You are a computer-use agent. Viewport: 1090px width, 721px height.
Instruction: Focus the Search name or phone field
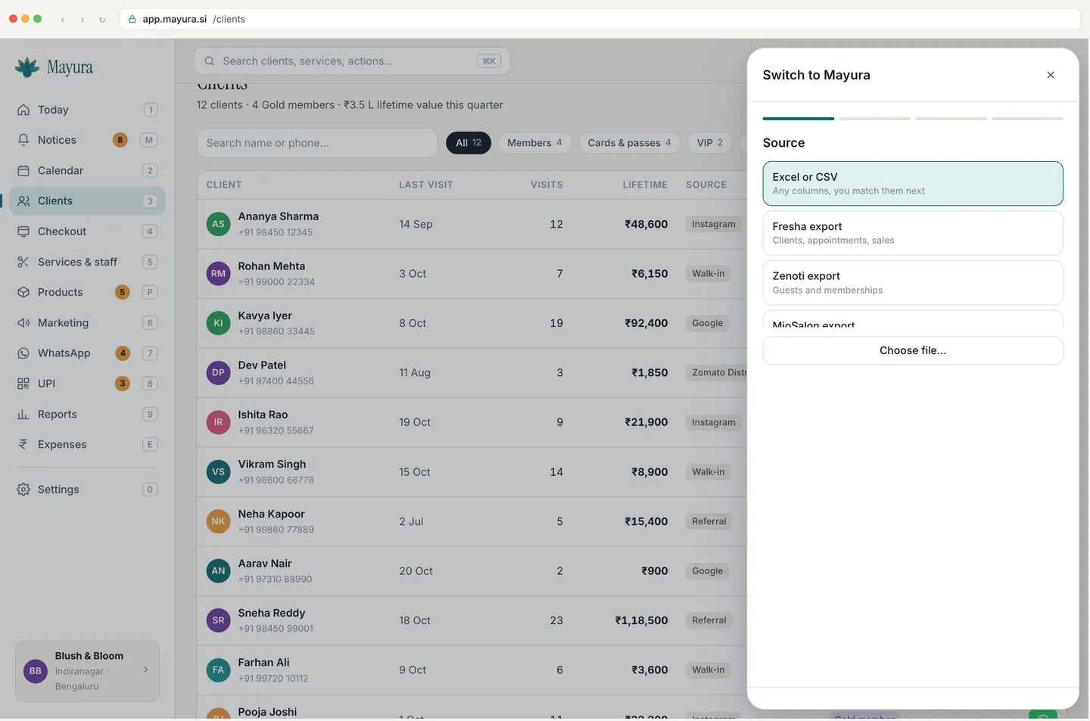pyautogui.click(x=317, y=143)
